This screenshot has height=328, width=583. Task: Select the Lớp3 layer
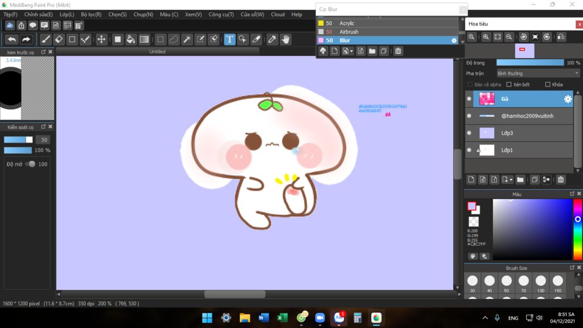click(519, 133)
